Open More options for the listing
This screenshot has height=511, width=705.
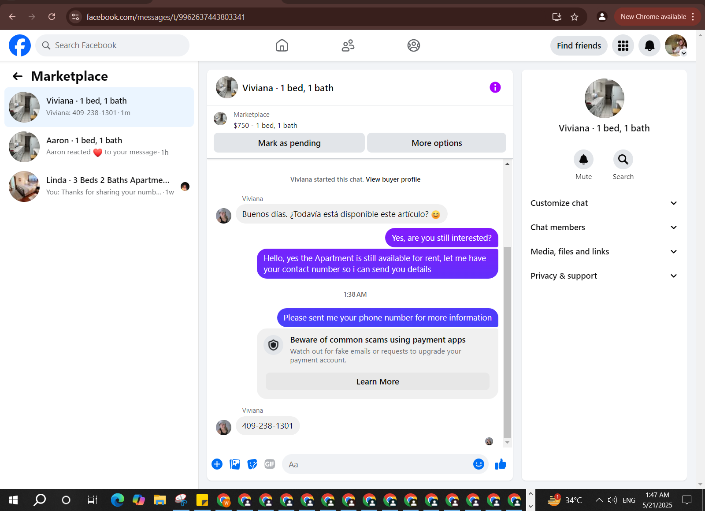tap(437, 143)
